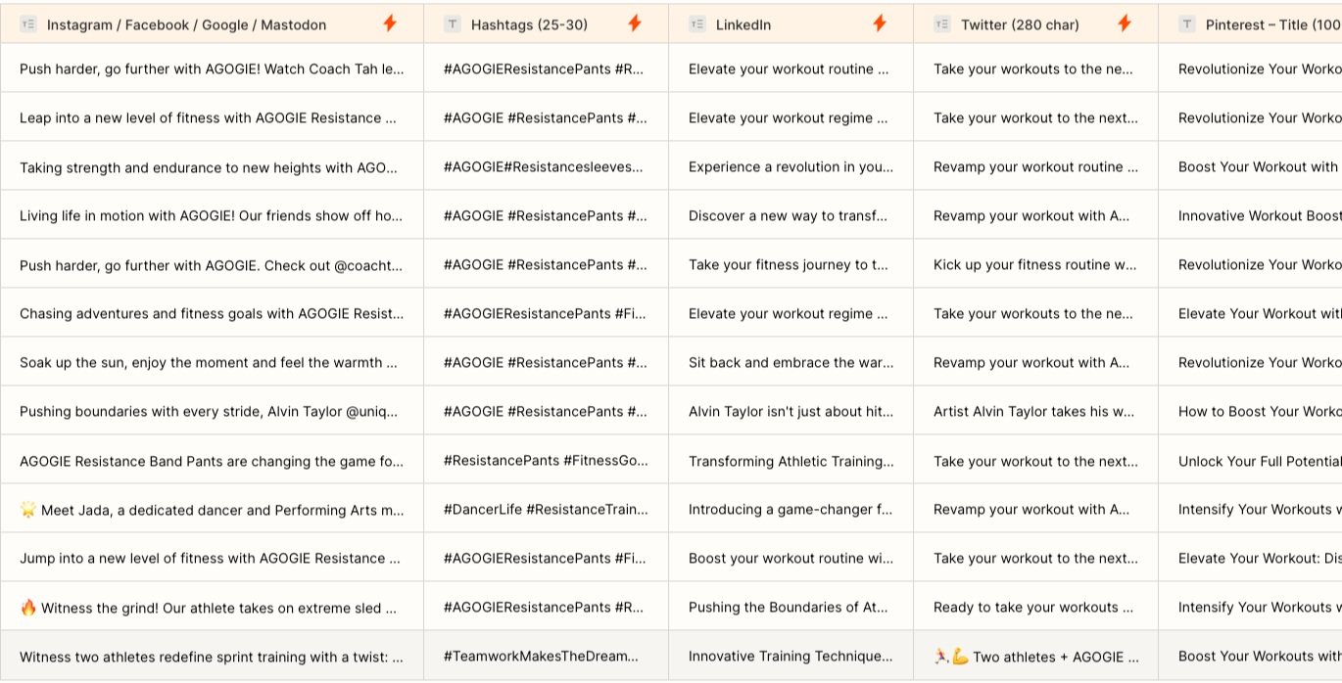
Task: Open cell 'Jump into a new level of fitness'
Action: [212, 558]
